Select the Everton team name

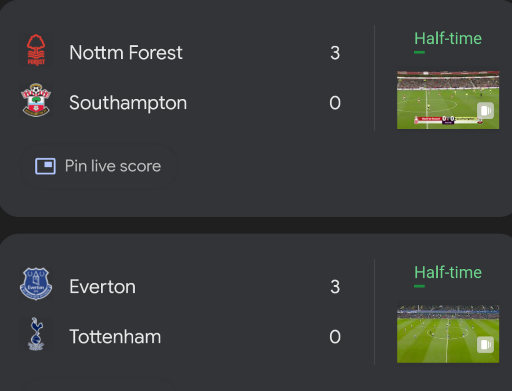pyautogui.click(x=102, y=287)
